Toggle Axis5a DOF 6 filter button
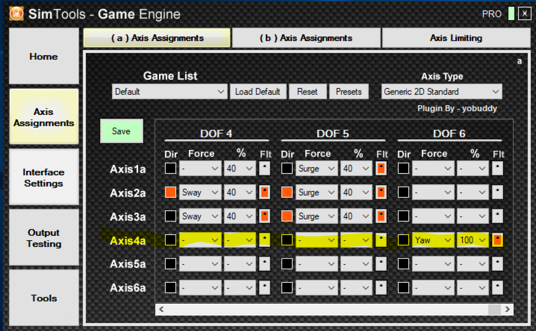Viewport: 536px width, 331px height. (x=497, y=264)
